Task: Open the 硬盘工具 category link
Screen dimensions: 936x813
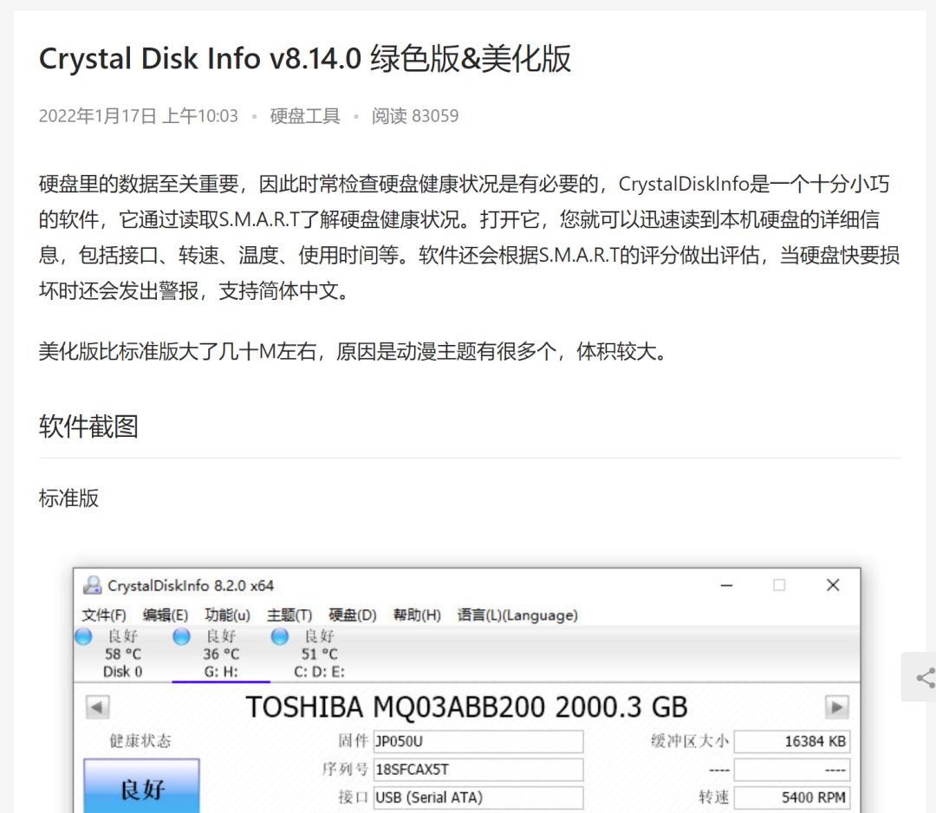Action: click(x=305, y=116)
